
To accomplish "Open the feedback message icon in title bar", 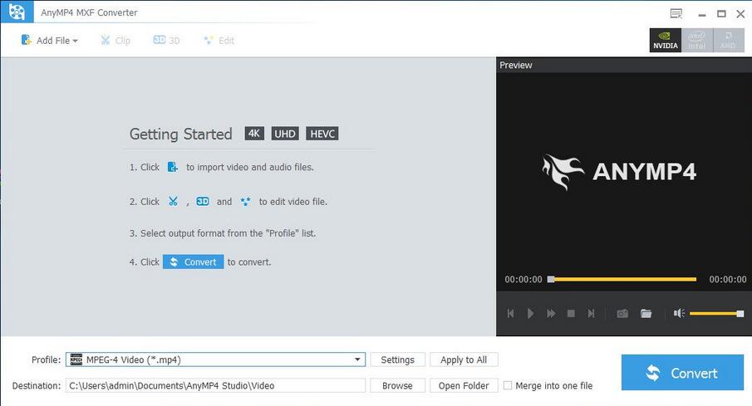I will [676, 13].
